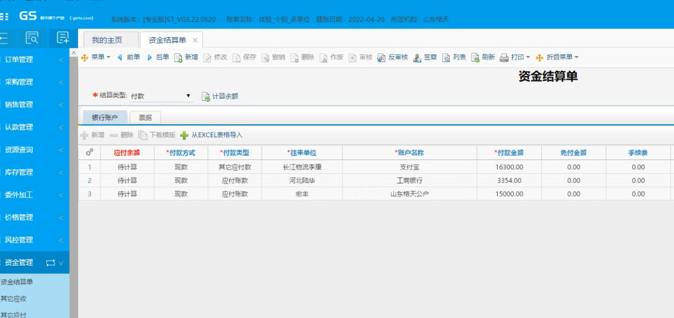Collapse the 资金管理 sidebar menu
This screenshot has height=318, width=674.
tap(35, 262)
